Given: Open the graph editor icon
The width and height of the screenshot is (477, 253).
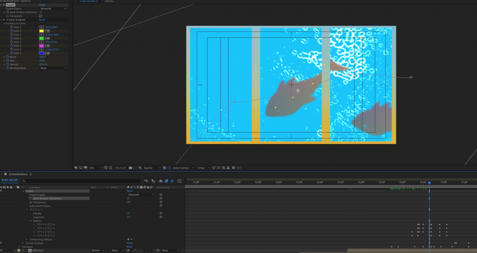Looking at the screenshot, I should coord(180,181).
